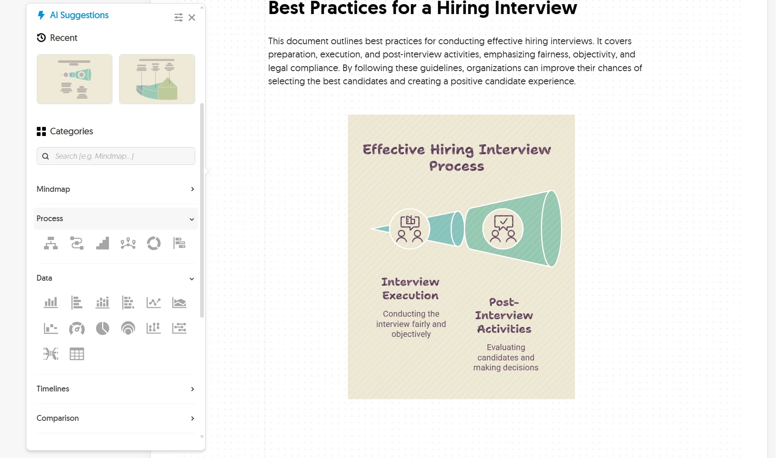Focus the Categories search field

116,156
